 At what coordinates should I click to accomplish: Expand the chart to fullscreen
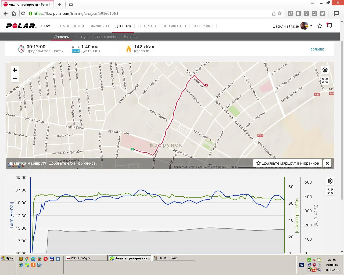(330, 191)
